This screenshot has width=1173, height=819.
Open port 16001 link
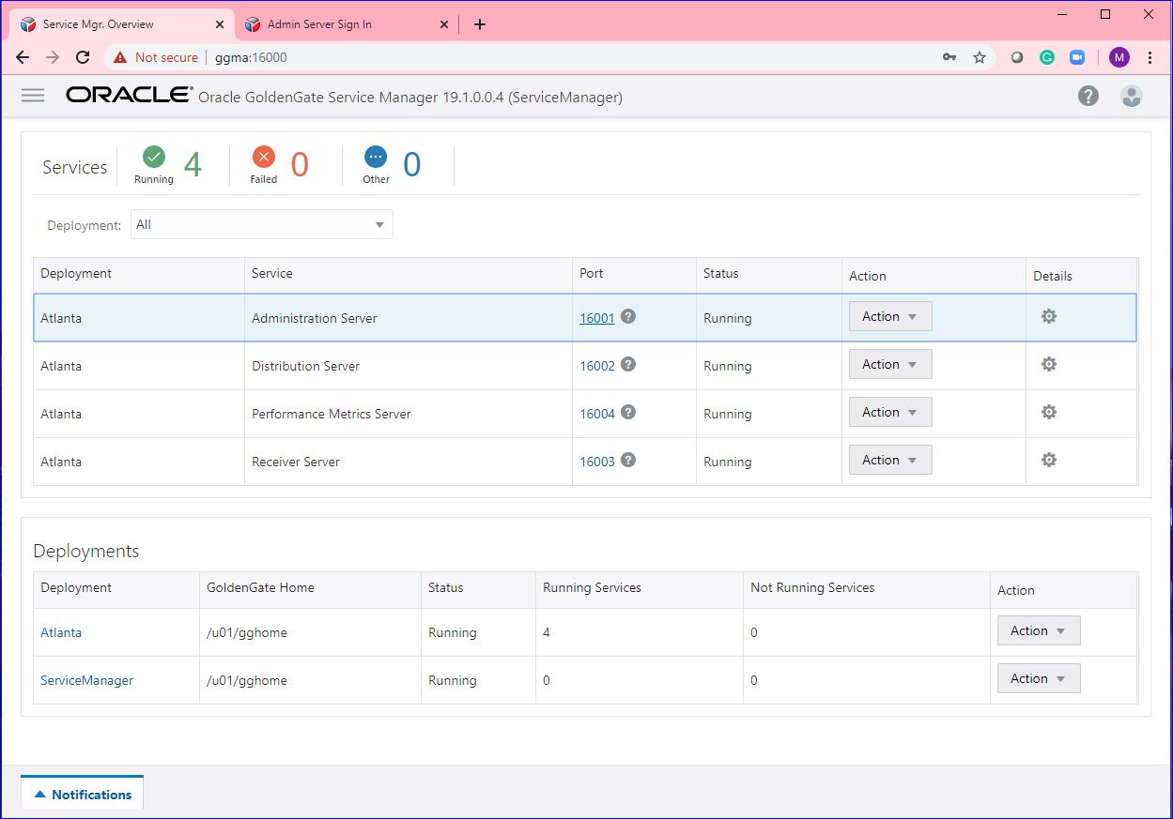pos(596,318)
